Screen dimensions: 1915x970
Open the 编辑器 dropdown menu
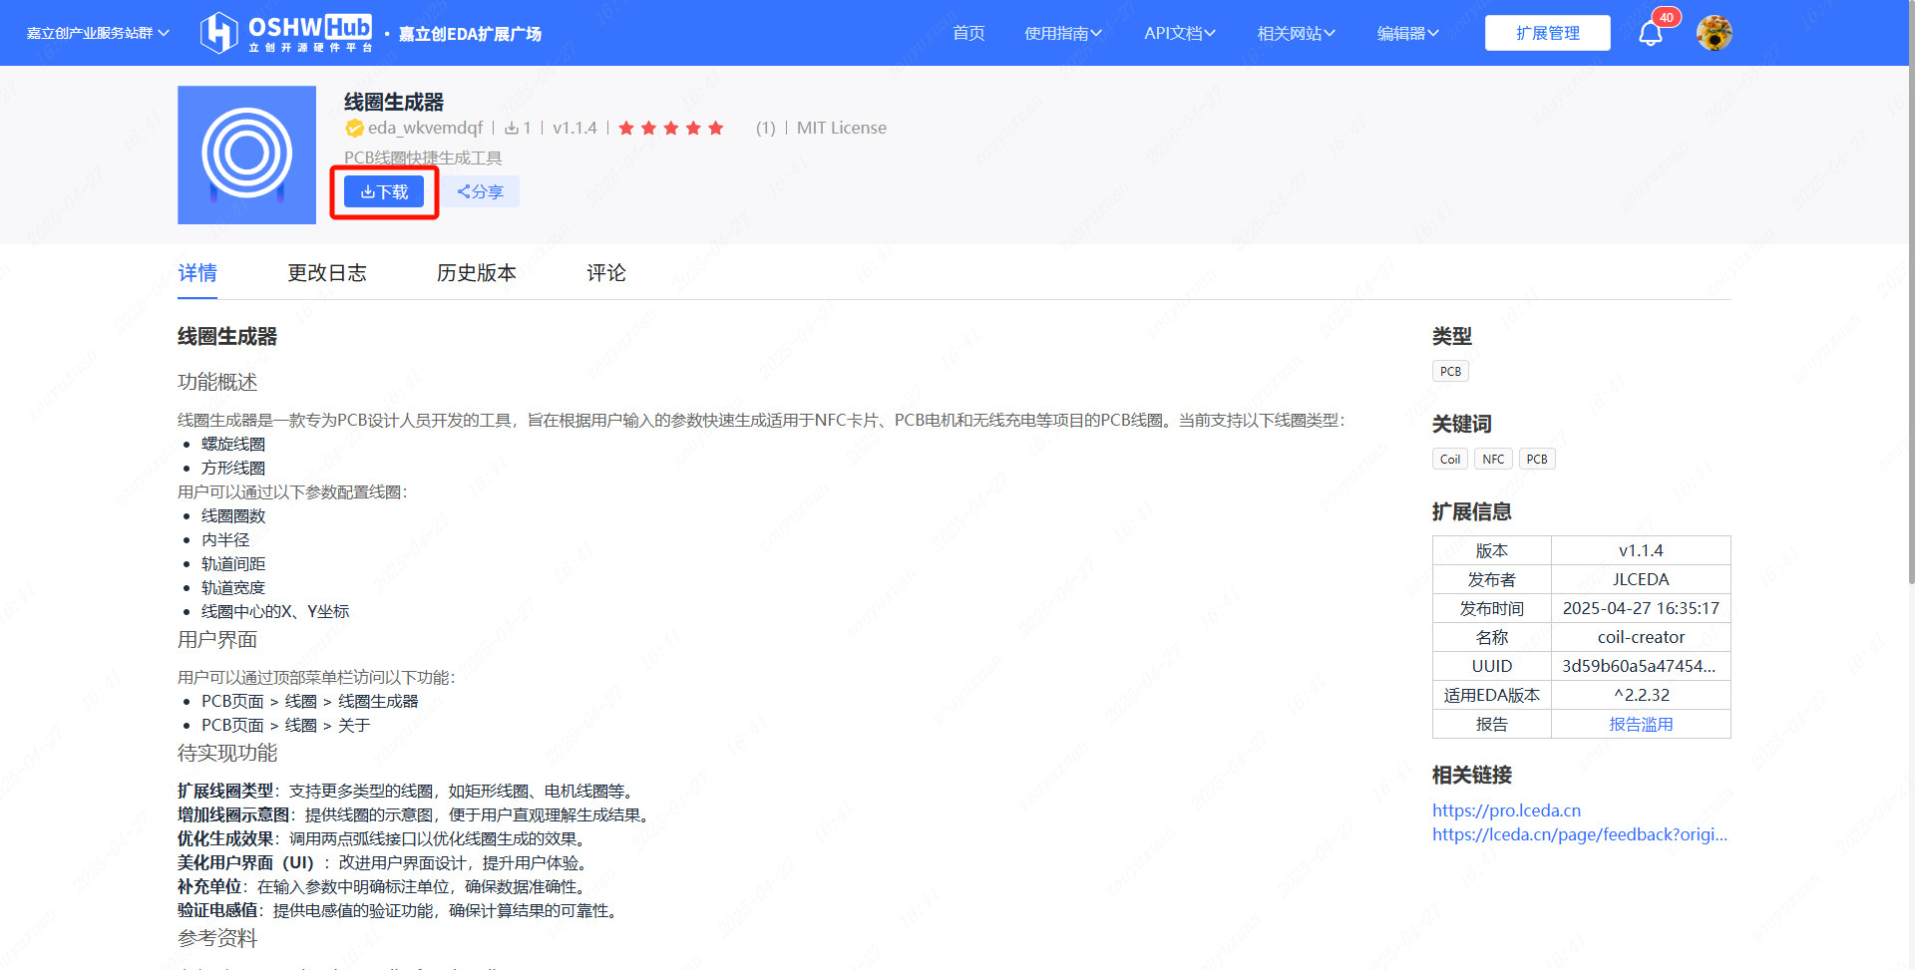point(1407,33)
